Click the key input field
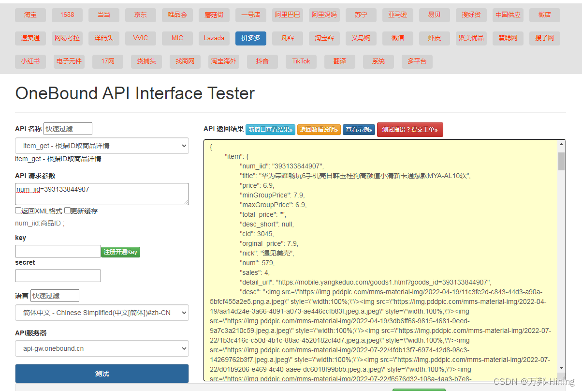Image resolution: width=582 pixels, height=391 pixels. (x=58, y=251)
